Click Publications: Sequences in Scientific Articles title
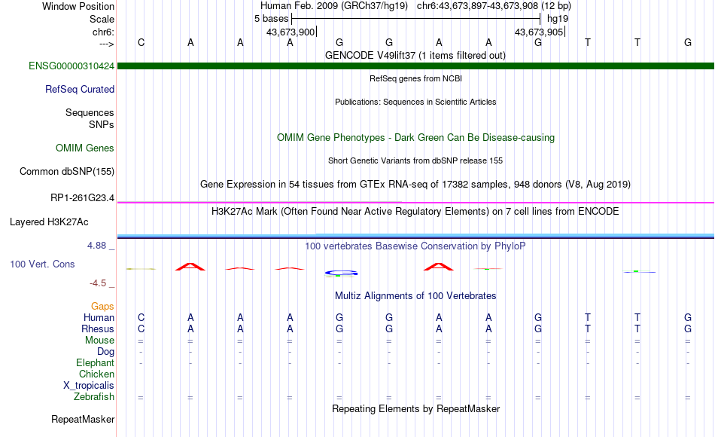 415,102
